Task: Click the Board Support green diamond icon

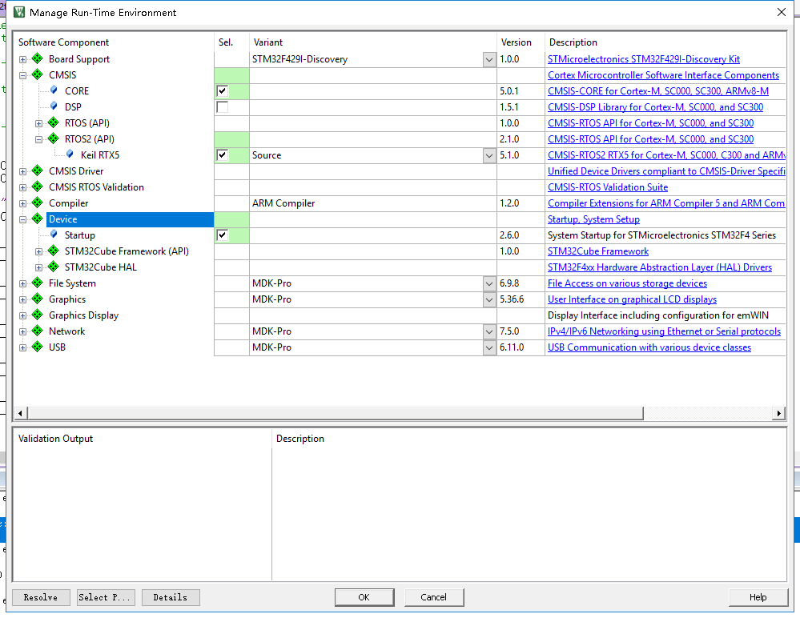Action: click(x=38, y=58)
